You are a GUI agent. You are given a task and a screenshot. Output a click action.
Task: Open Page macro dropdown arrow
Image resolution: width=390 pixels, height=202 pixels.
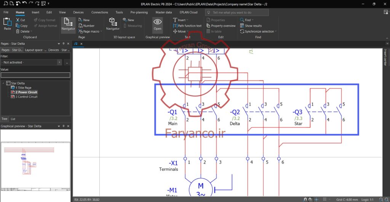[101, 32]
